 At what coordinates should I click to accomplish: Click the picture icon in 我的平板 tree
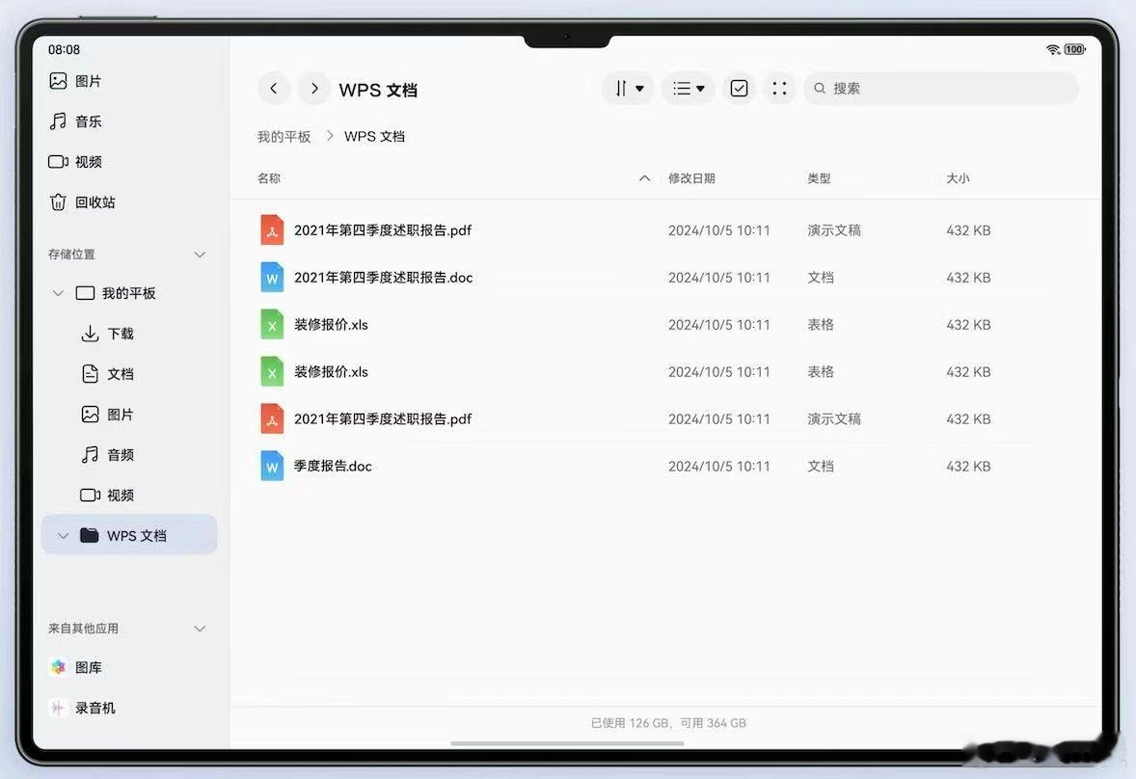pyautogui.click(x=90, y=415)
